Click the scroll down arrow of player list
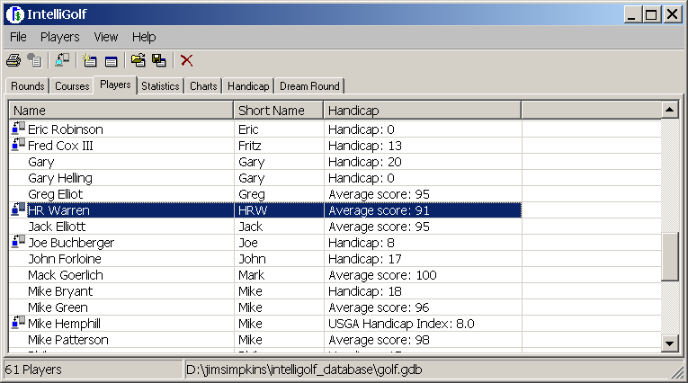The height and width of the screenshot is (383, 688). click(x=670, y=344)
